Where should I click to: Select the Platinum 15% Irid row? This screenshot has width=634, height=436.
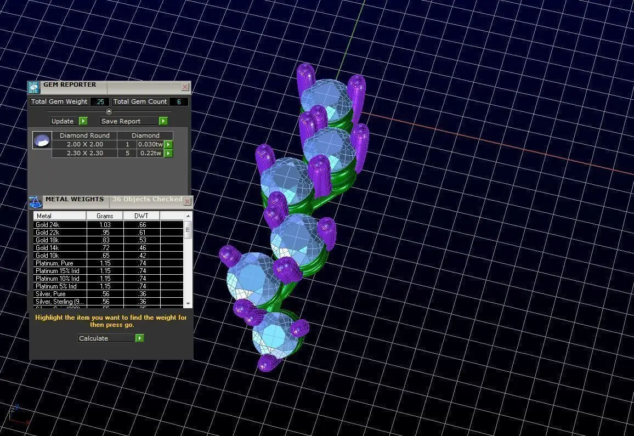click(109, 270)
